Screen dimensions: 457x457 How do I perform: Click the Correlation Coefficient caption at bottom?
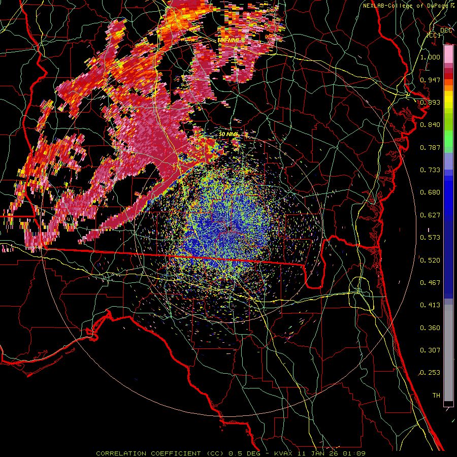231,453
